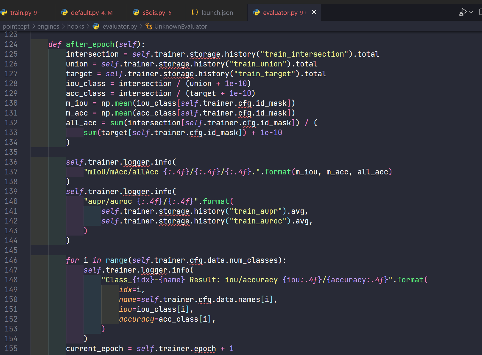Image resolution: width=482 pixels, height=355 pixels.
Task: Click pointcept in the breadcrumb
Action: 16,26
